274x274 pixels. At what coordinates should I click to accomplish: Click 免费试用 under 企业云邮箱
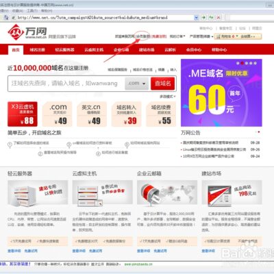point(160,251)
